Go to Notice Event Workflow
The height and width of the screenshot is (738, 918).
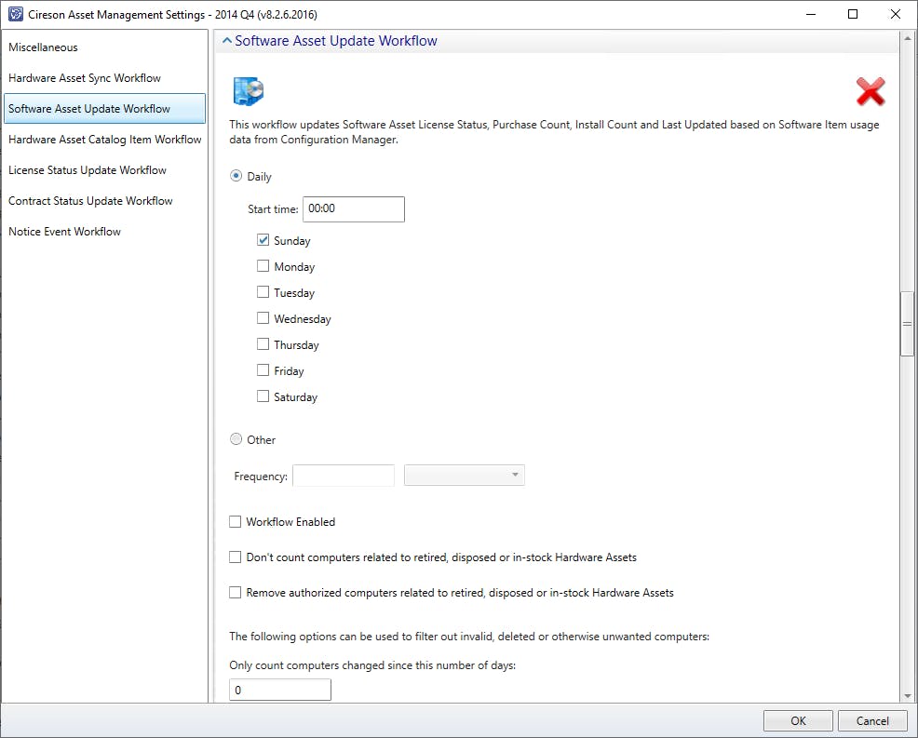point(65,232)
